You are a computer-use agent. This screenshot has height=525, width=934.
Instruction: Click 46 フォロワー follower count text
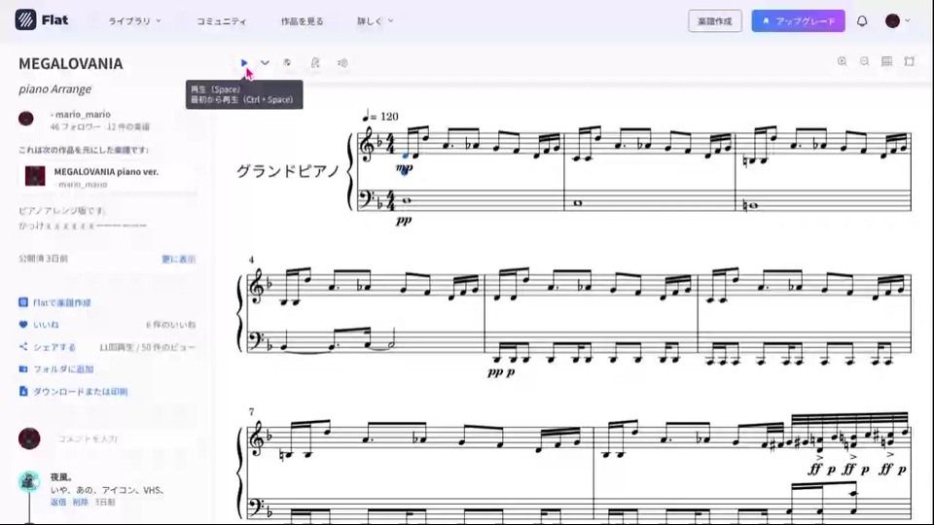pos(75,126)
